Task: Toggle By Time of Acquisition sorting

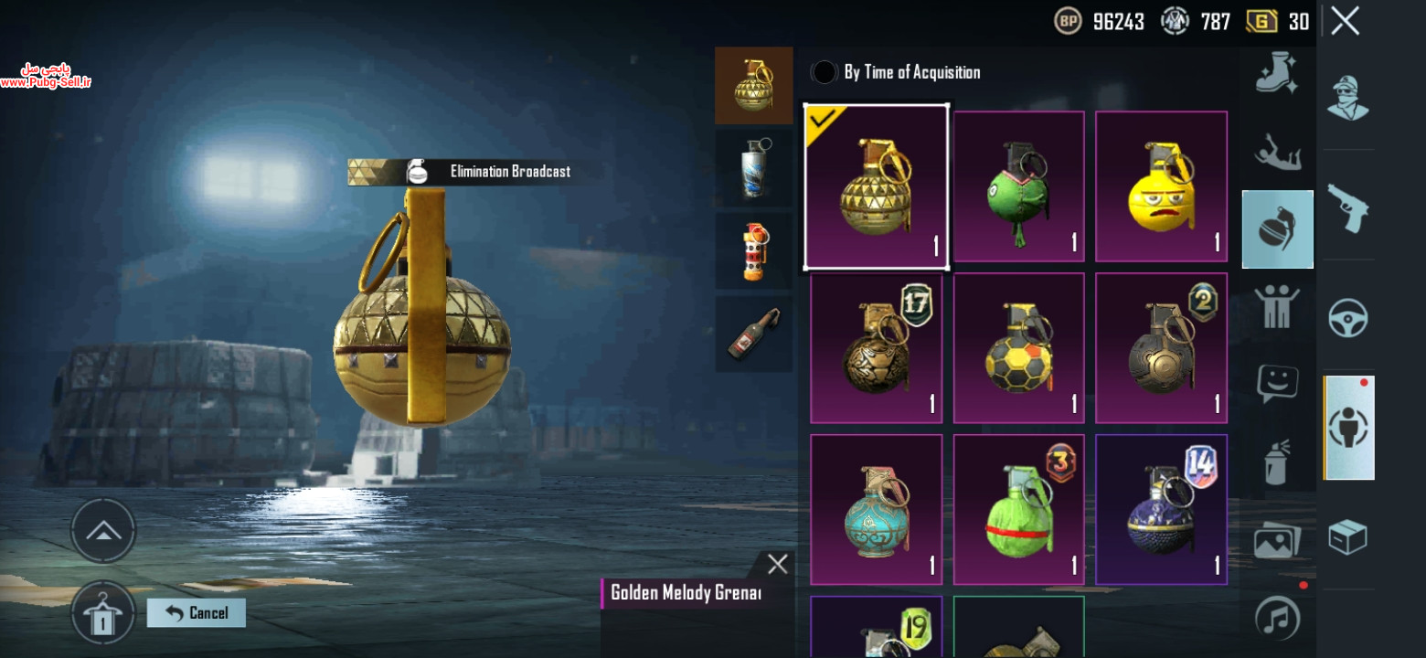Action: (x=896, y=72)
